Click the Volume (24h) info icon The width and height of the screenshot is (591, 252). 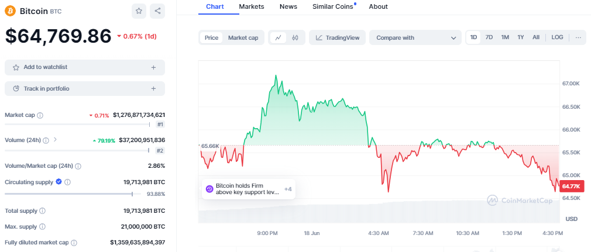pos(46,140)
